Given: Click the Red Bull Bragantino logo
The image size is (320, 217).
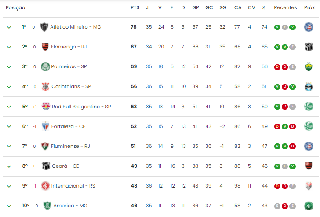Looking at the screenshot, I should [x=46, y=106].
